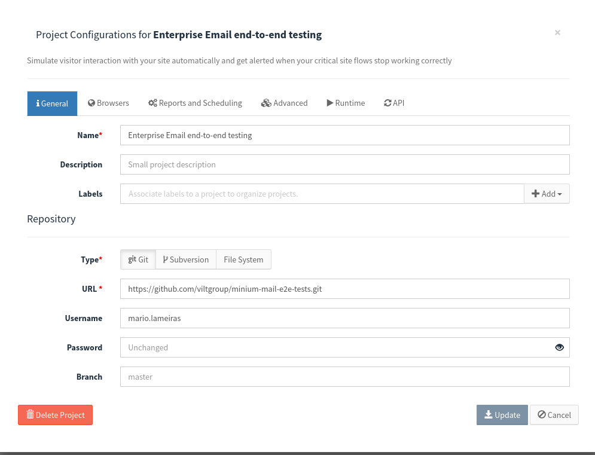Click into the Name input field

[344, 135]
